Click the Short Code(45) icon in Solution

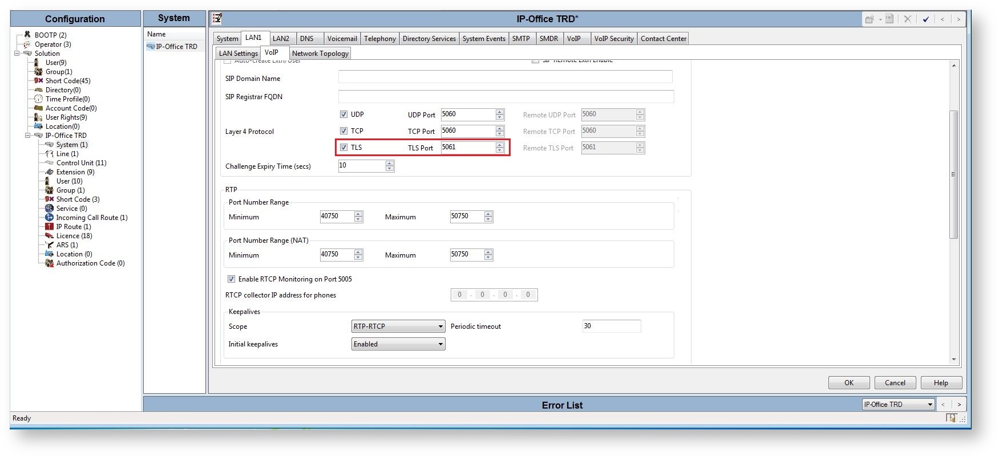[38, 80]
